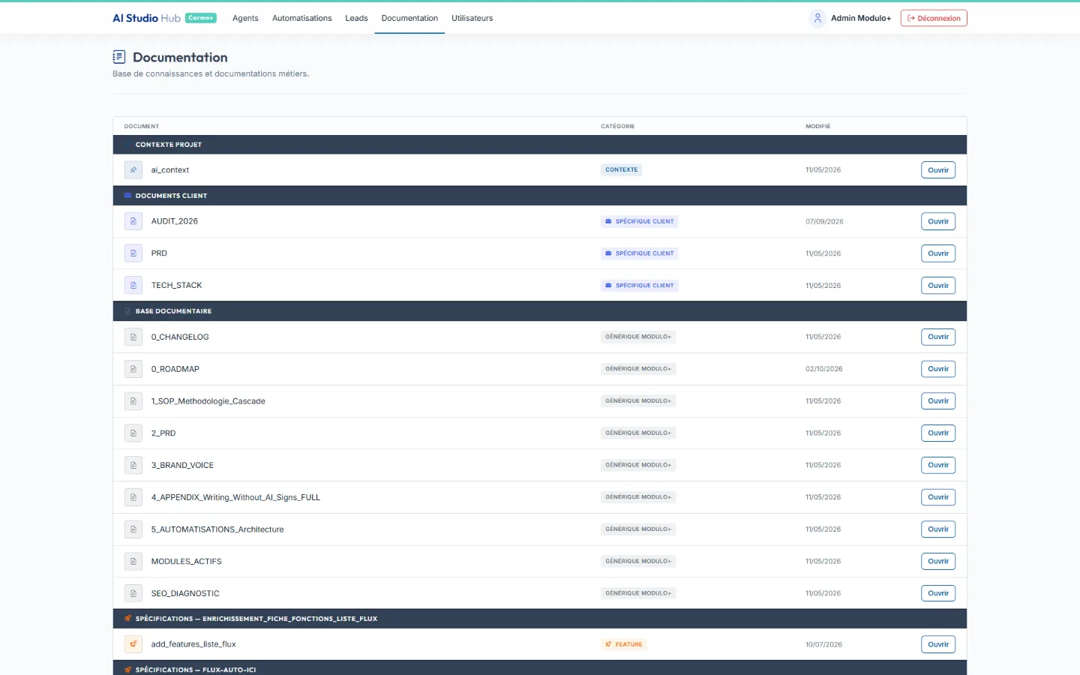Viewport: 1080px width, 675px height.
Task: Click the file icon beside PRD client document
Action: click(133, 253)
